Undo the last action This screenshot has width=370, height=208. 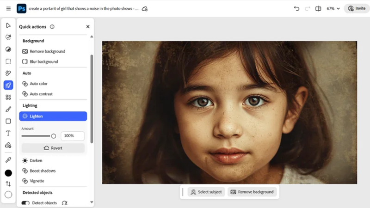[x=296, y=8]
